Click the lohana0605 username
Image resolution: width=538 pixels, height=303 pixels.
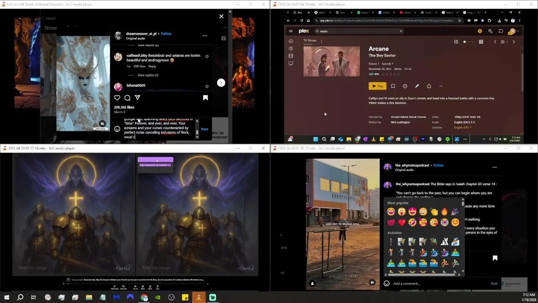[x=136, y=85]
